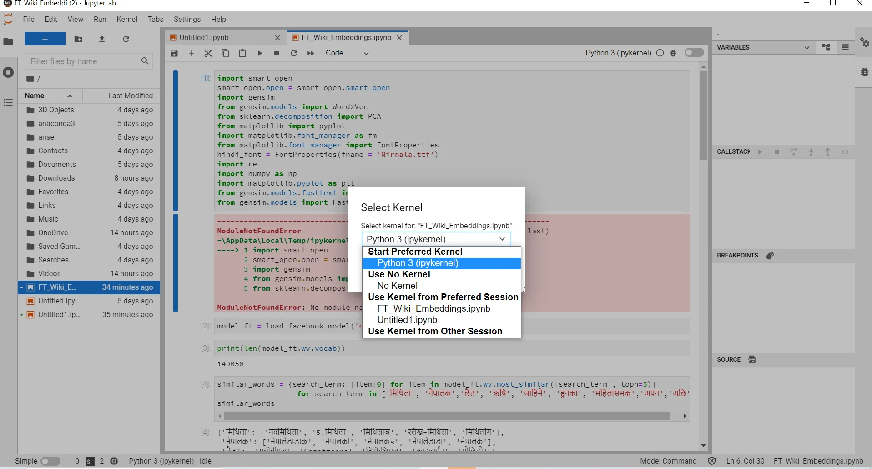
Task: Cut the selected cell with the scissors icon
Action: coord(208,53)
